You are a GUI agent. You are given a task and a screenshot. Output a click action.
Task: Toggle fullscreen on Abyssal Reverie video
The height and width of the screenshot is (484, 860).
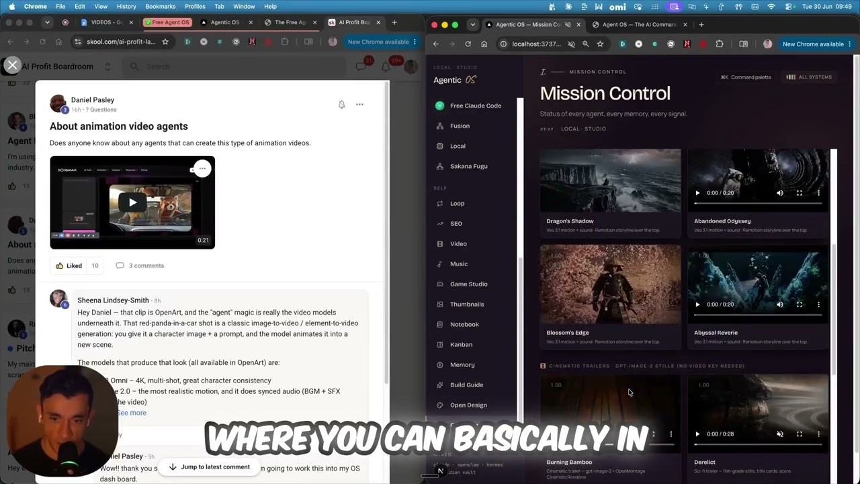[x=800, y=305]
